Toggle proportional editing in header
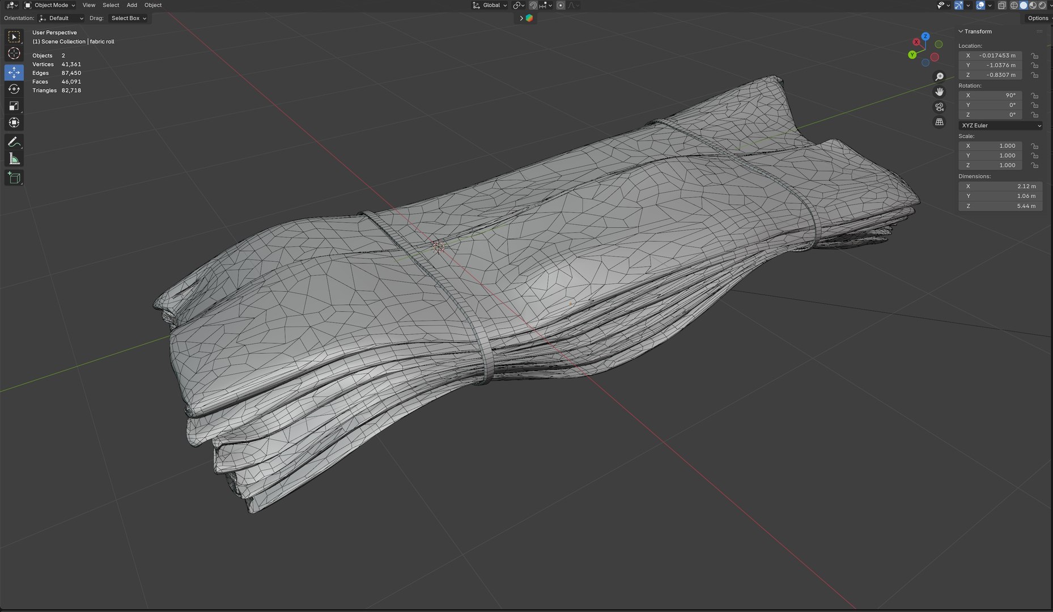Image resolution: width=1053 pixels, height=612 pixels. (x=561, y=5)
